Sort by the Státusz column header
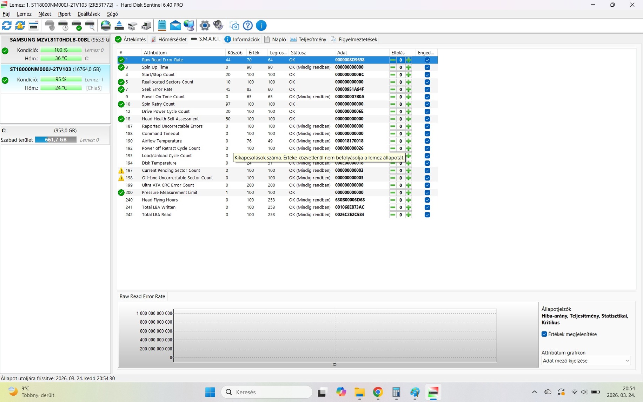The height and width of the screenshot is (402, 643). (311, 53)
